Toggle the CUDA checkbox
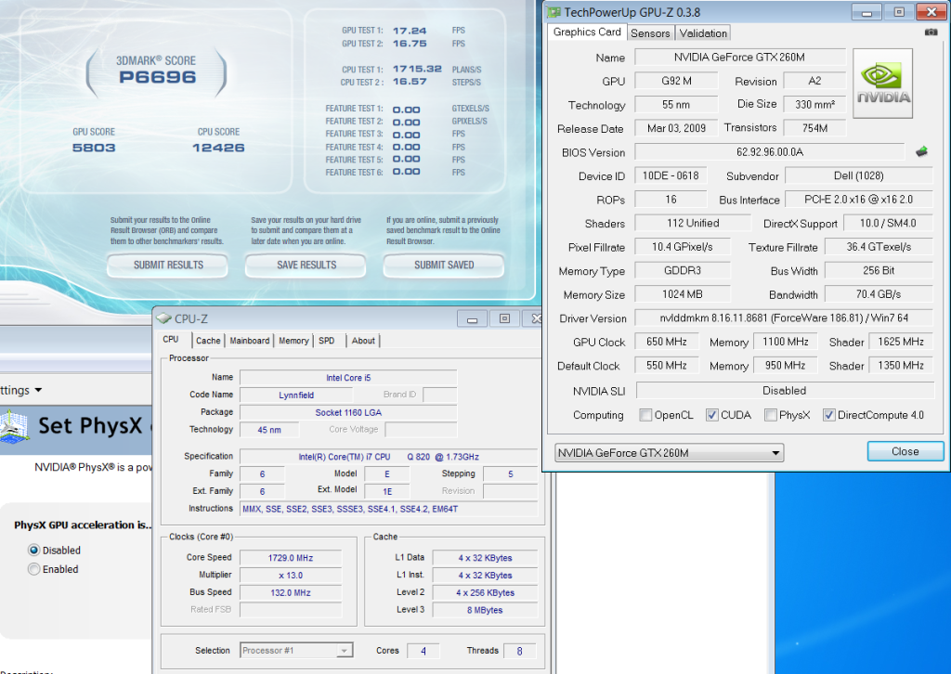The width and height of the screenshot is (951, 674). tap(712, 415)
